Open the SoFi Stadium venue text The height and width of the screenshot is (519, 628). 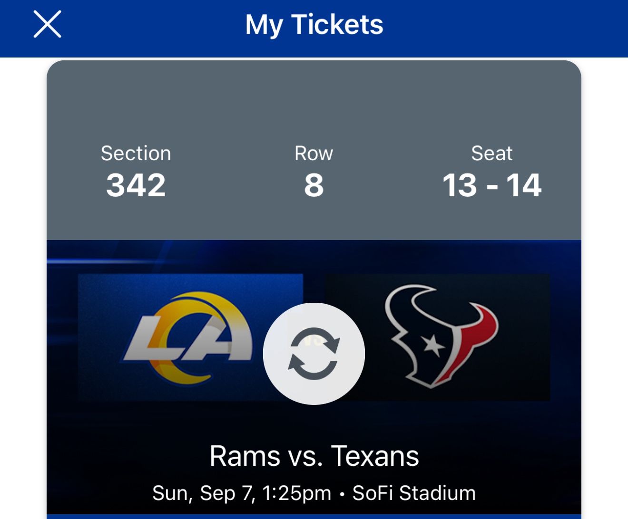pos(414,493)
